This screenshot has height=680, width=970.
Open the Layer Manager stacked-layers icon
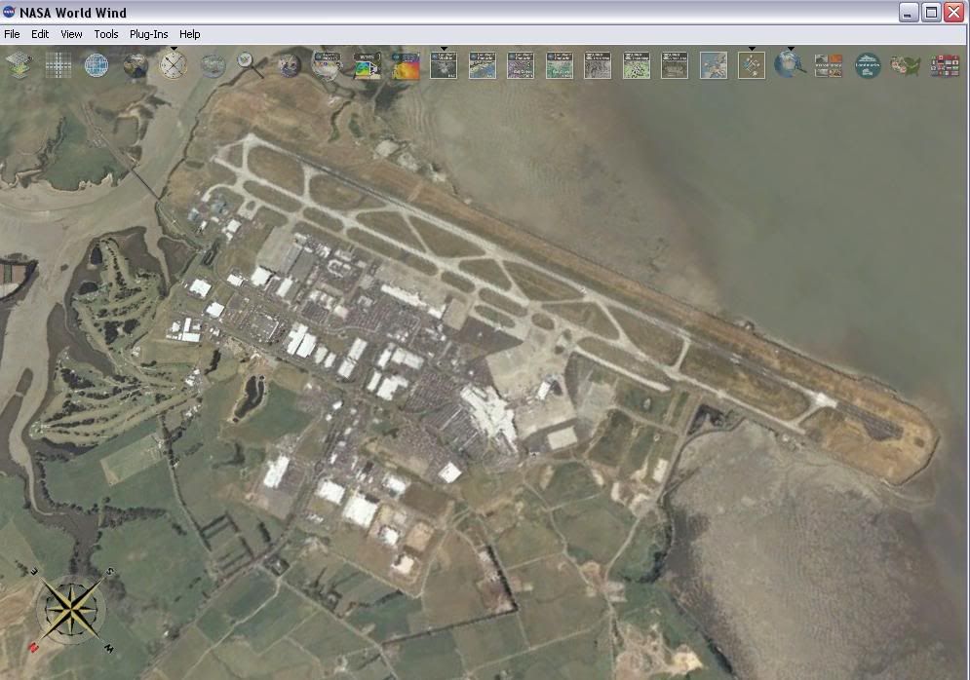19,65
